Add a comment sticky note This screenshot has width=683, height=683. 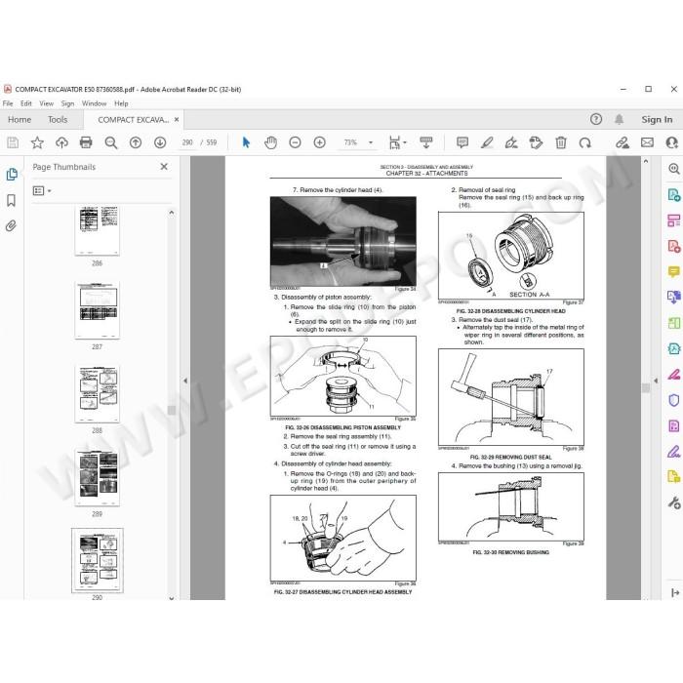(x=462, y=142)
